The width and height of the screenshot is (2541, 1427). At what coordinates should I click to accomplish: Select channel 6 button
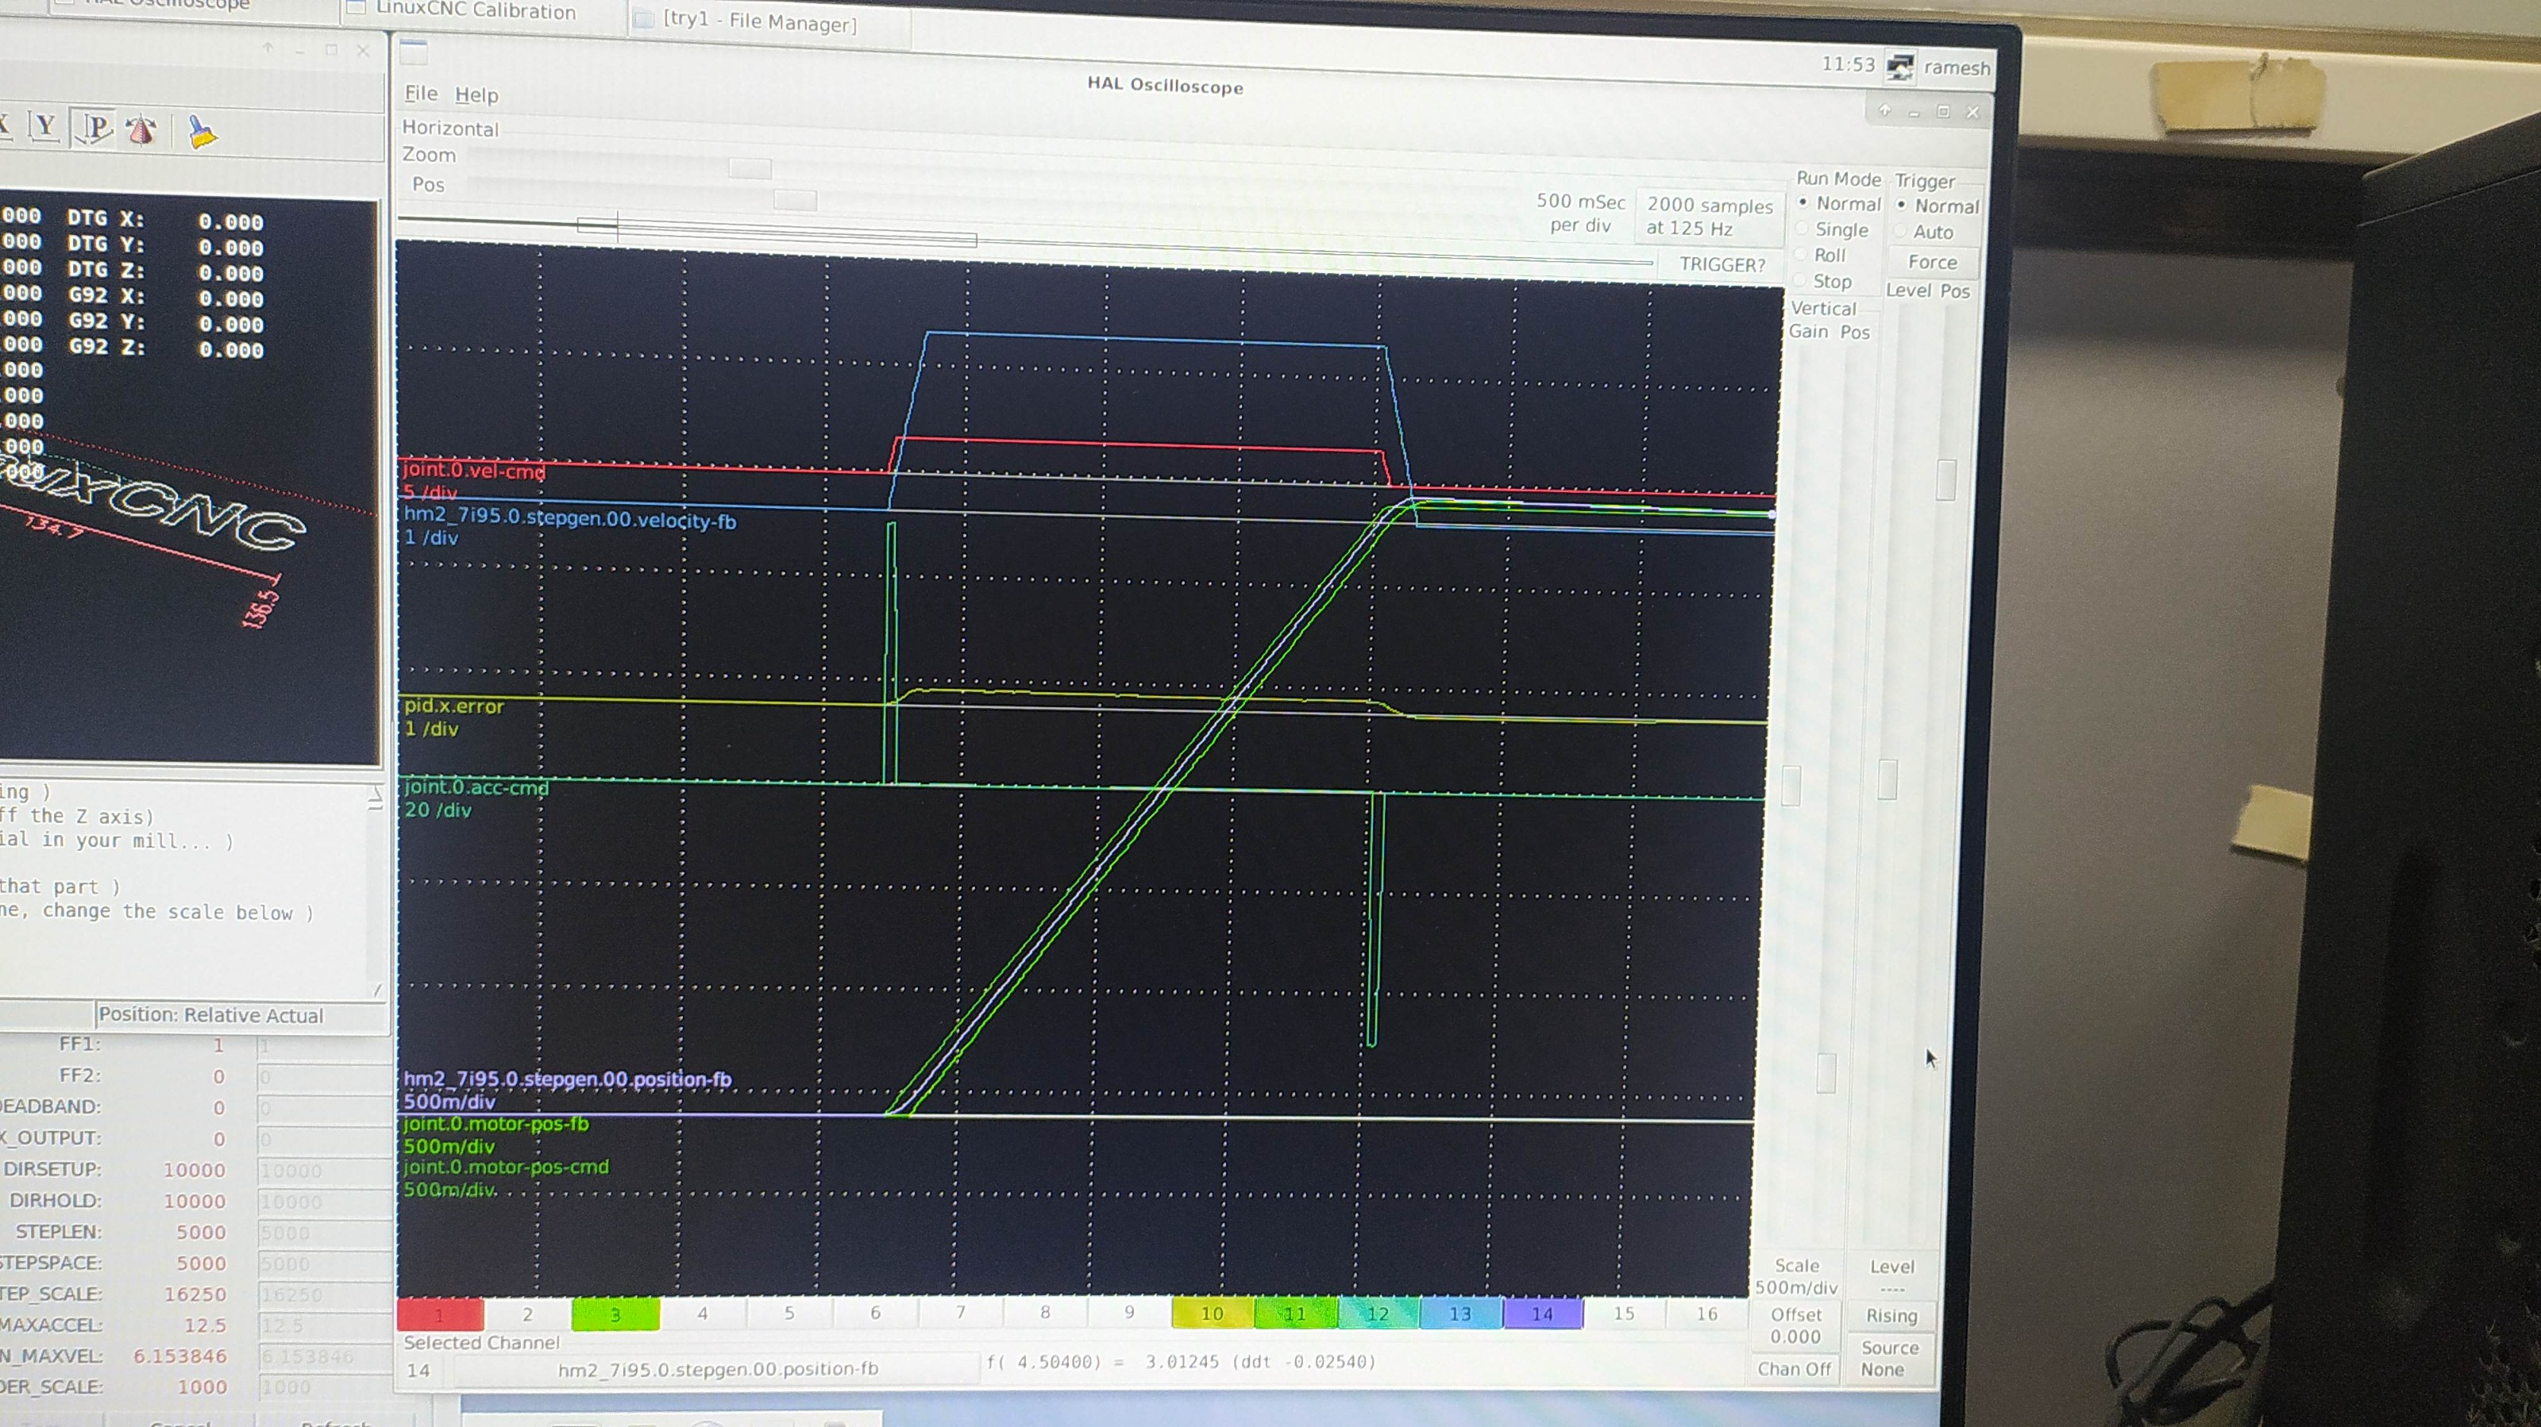tap(875, 1313)
